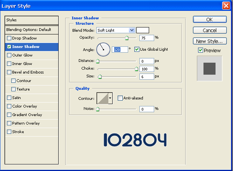Uncheck the Inner Shadow checkbox
The image size is (233, 171).
(9, 47)
